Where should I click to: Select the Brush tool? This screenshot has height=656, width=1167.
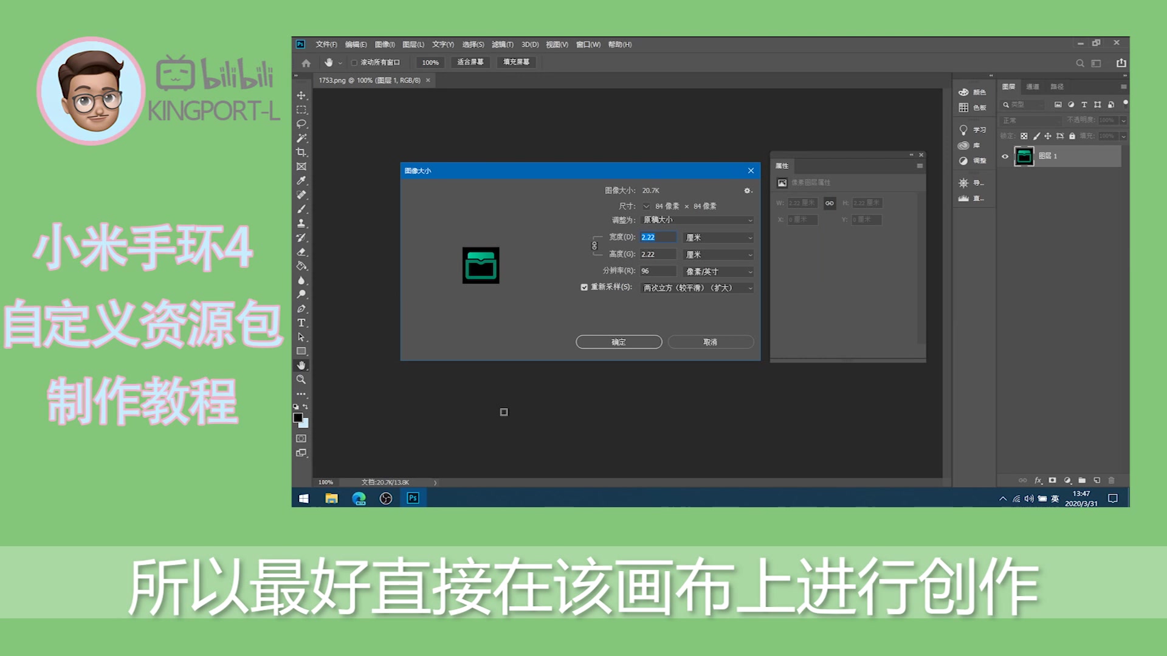pos(301,209)
